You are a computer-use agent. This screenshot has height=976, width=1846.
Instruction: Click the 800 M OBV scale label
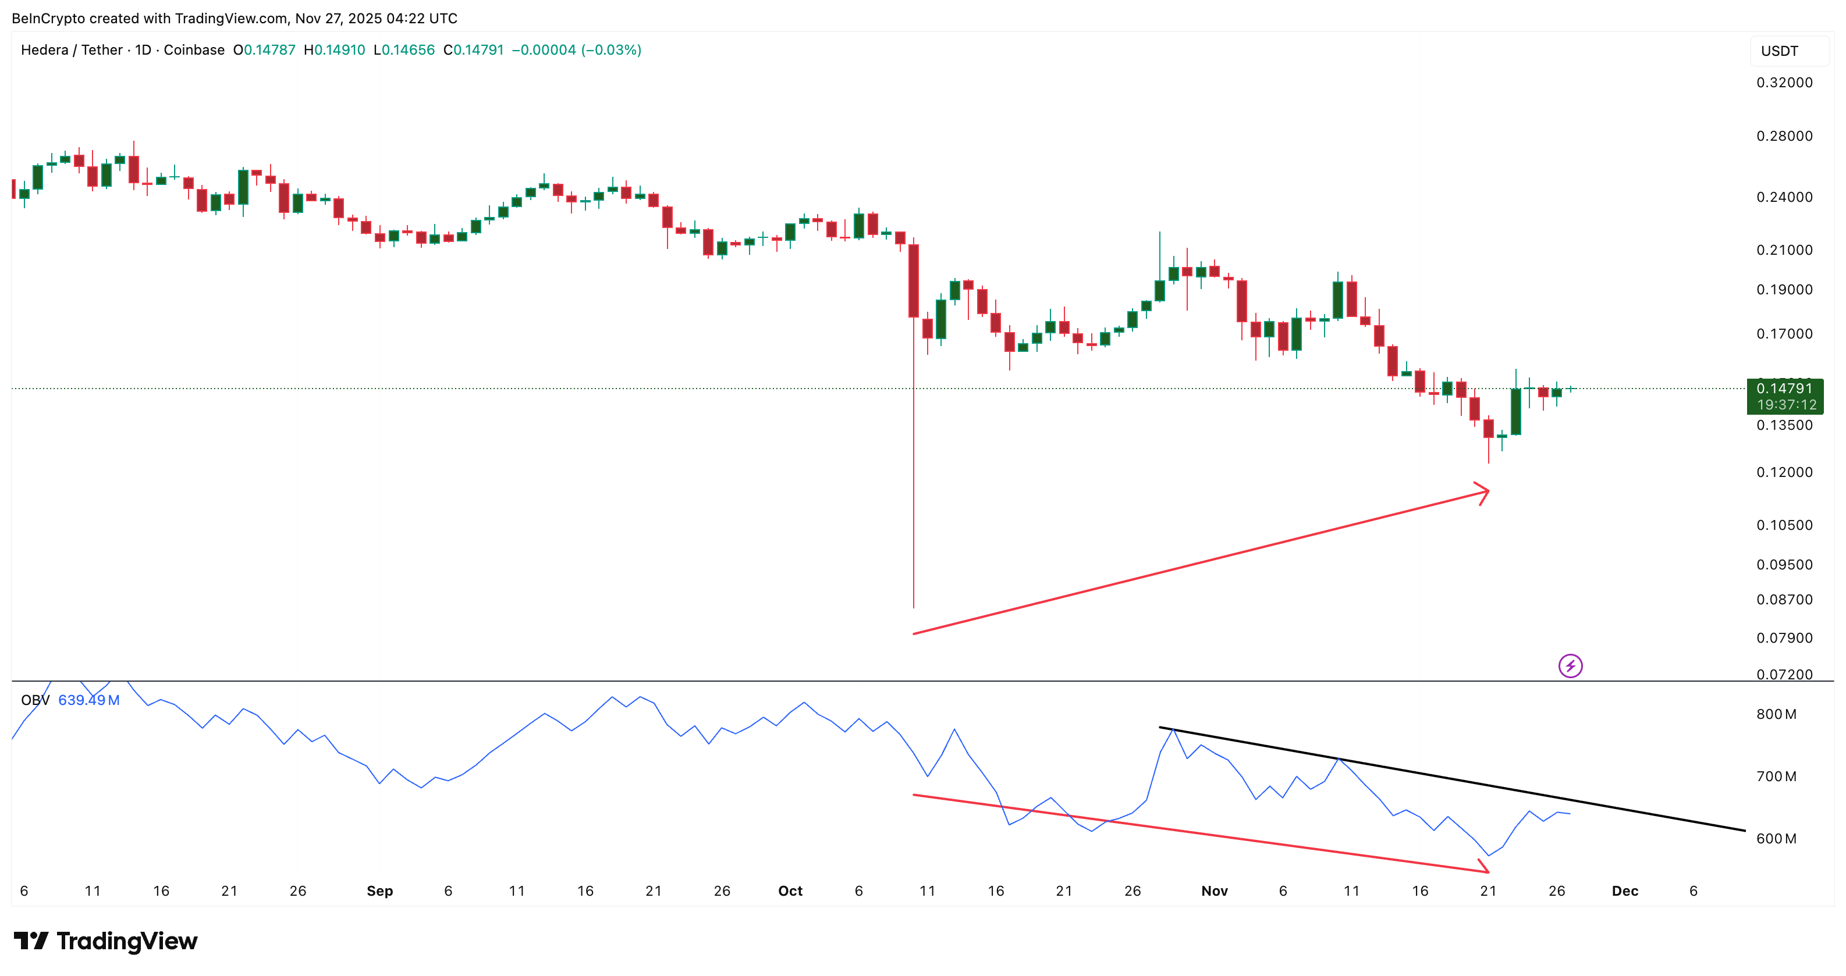coord(1776,714)
